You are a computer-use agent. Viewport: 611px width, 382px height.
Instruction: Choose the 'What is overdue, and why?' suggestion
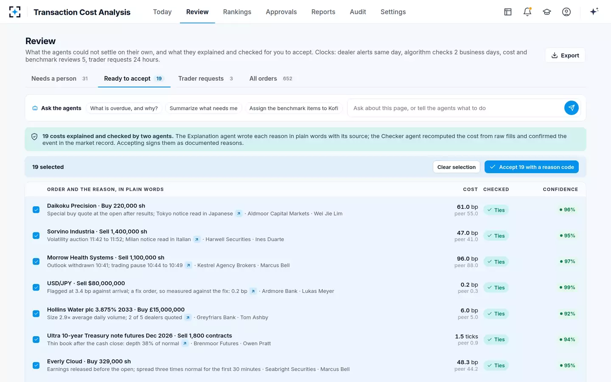pyautogui.click(x=124, y=108)
